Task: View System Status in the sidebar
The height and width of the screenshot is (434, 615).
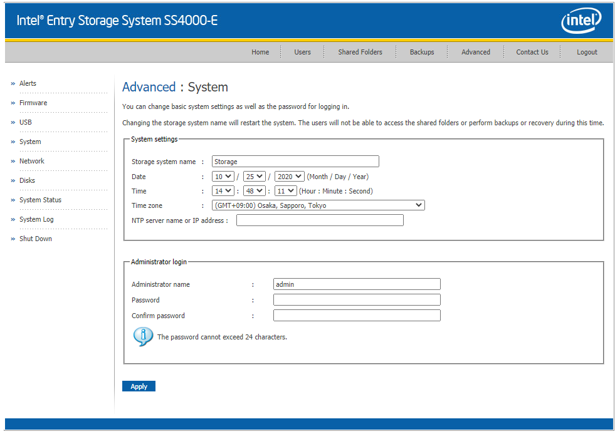Action: 40,200
